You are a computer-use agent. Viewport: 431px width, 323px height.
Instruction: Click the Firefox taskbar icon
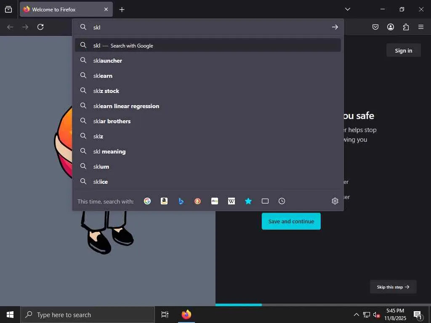[x=186, y=315]
